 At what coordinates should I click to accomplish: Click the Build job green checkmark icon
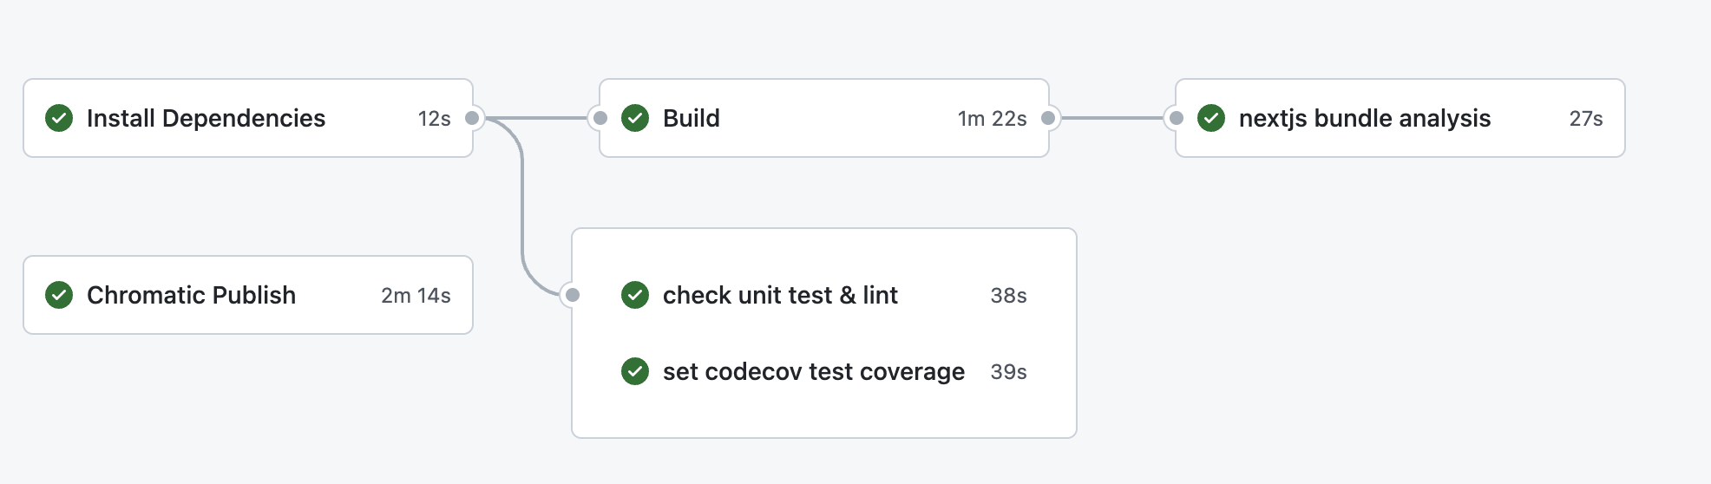pos(635,118)
